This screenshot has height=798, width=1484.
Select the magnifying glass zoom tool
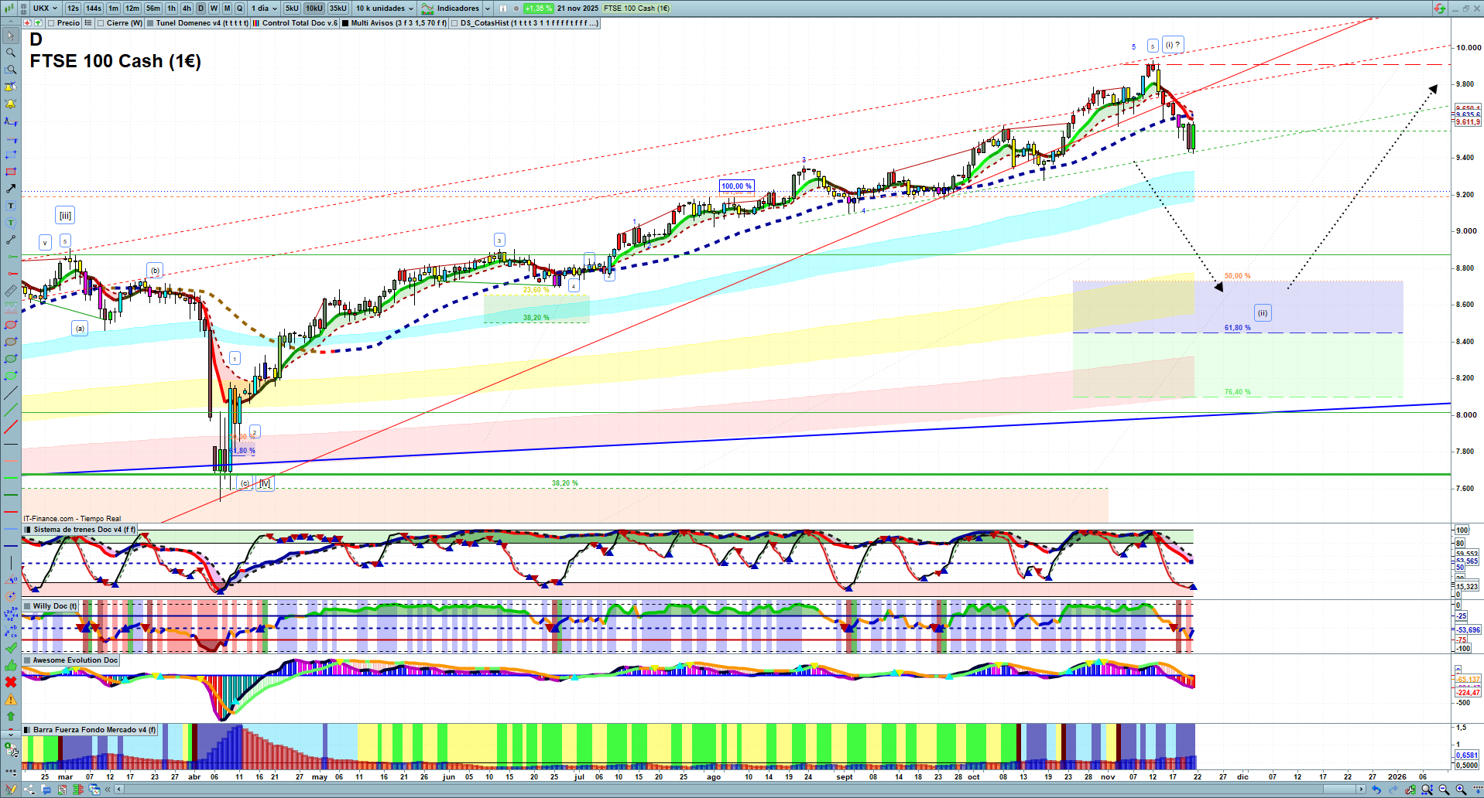point(11,53)
